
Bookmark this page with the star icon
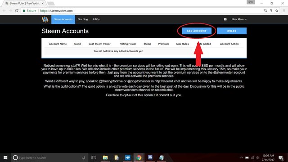coord(277,11)
